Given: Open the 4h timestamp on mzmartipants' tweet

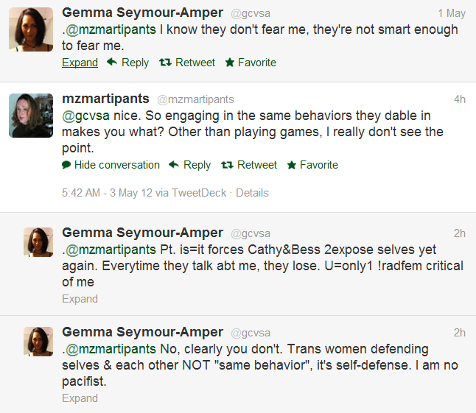Looking at the screenshot, I should coord(459,99).
